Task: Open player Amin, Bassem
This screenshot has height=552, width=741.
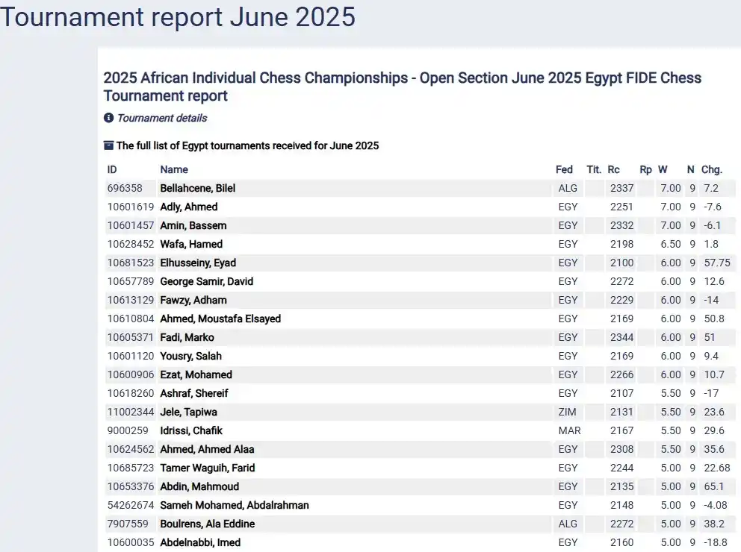Action: coord(193,225)
